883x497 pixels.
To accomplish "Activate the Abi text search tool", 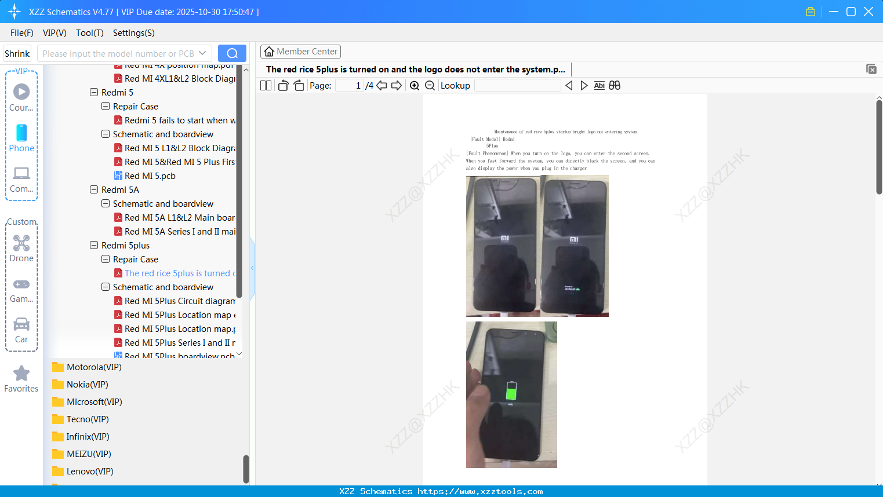I will (x=599, y=85).
